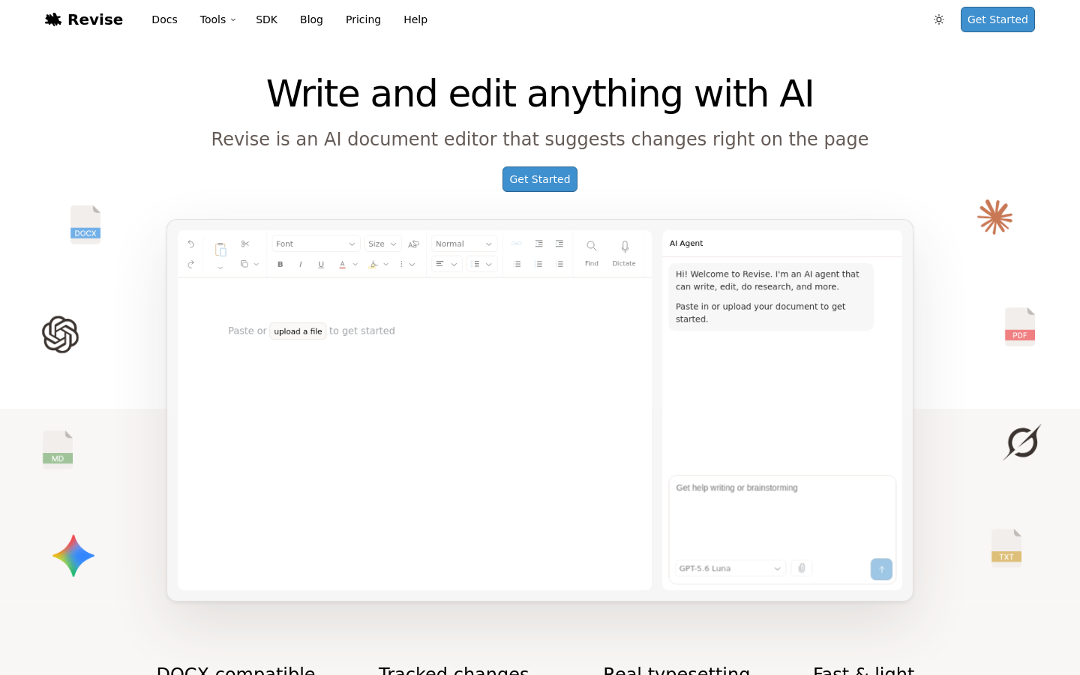1080x675 pixels.
Task: Click the top-right Get Started button
Action: pos(997,19)
